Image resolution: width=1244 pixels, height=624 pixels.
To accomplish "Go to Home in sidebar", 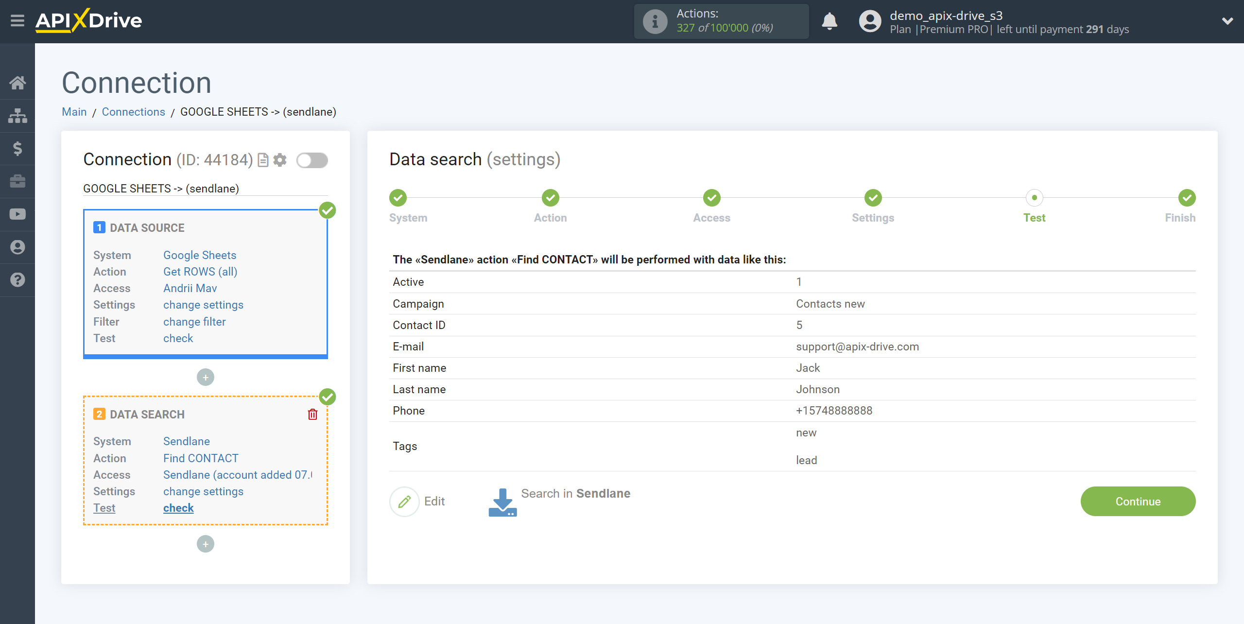I will pos(17,83).
